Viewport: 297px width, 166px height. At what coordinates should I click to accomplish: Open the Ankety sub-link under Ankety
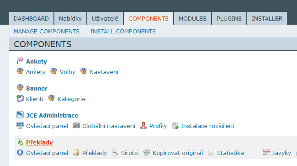36,72
